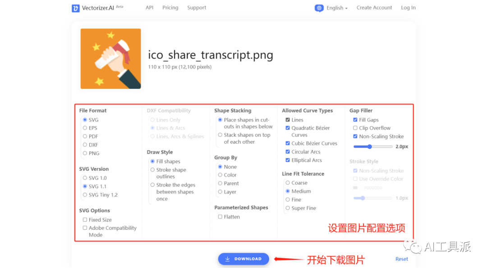Screen dimensions: 487x268
Task: Click the Reset link
Action: point(402,259)
